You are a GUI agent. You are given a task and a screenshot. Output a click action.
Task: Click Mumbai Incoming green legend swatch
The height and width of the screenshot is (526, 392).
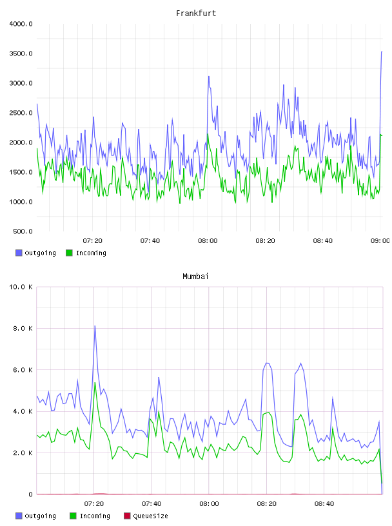(x=73, y=516)
